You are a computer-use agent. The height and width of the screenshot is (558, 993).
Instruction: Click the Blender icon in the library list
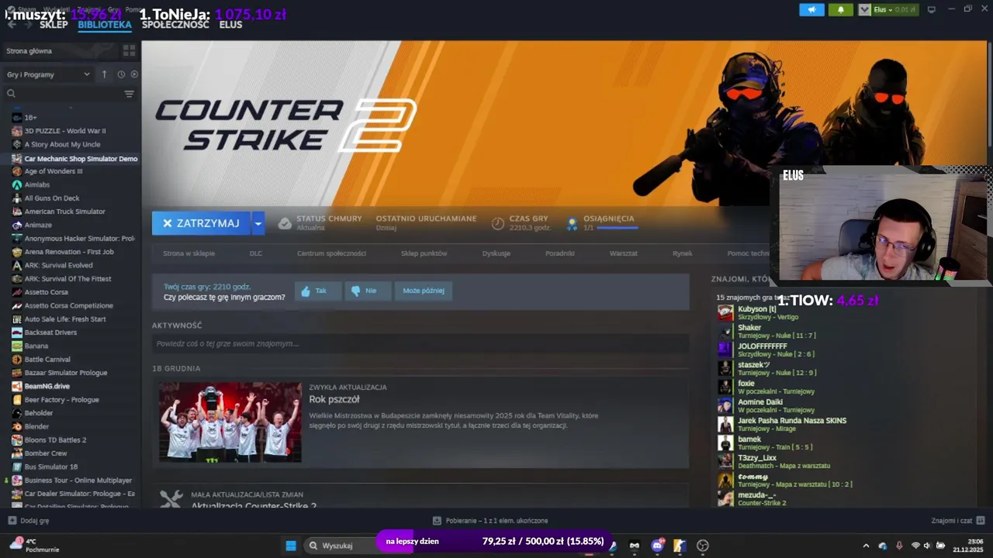click(16, 426)
